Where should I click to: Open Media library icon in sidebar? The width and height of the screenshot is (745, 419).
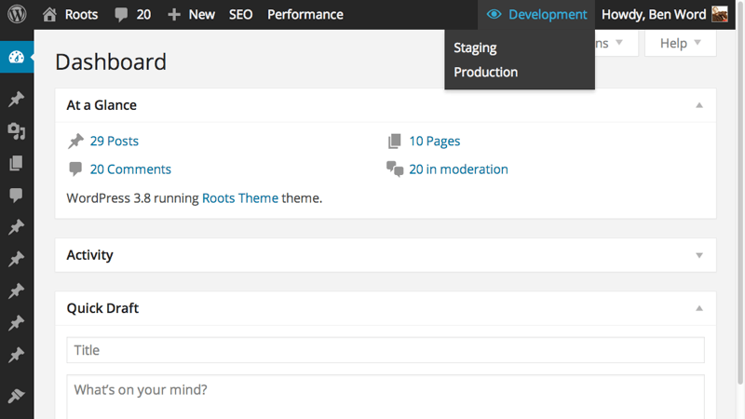pyautogui.click(x=16, y=131)
